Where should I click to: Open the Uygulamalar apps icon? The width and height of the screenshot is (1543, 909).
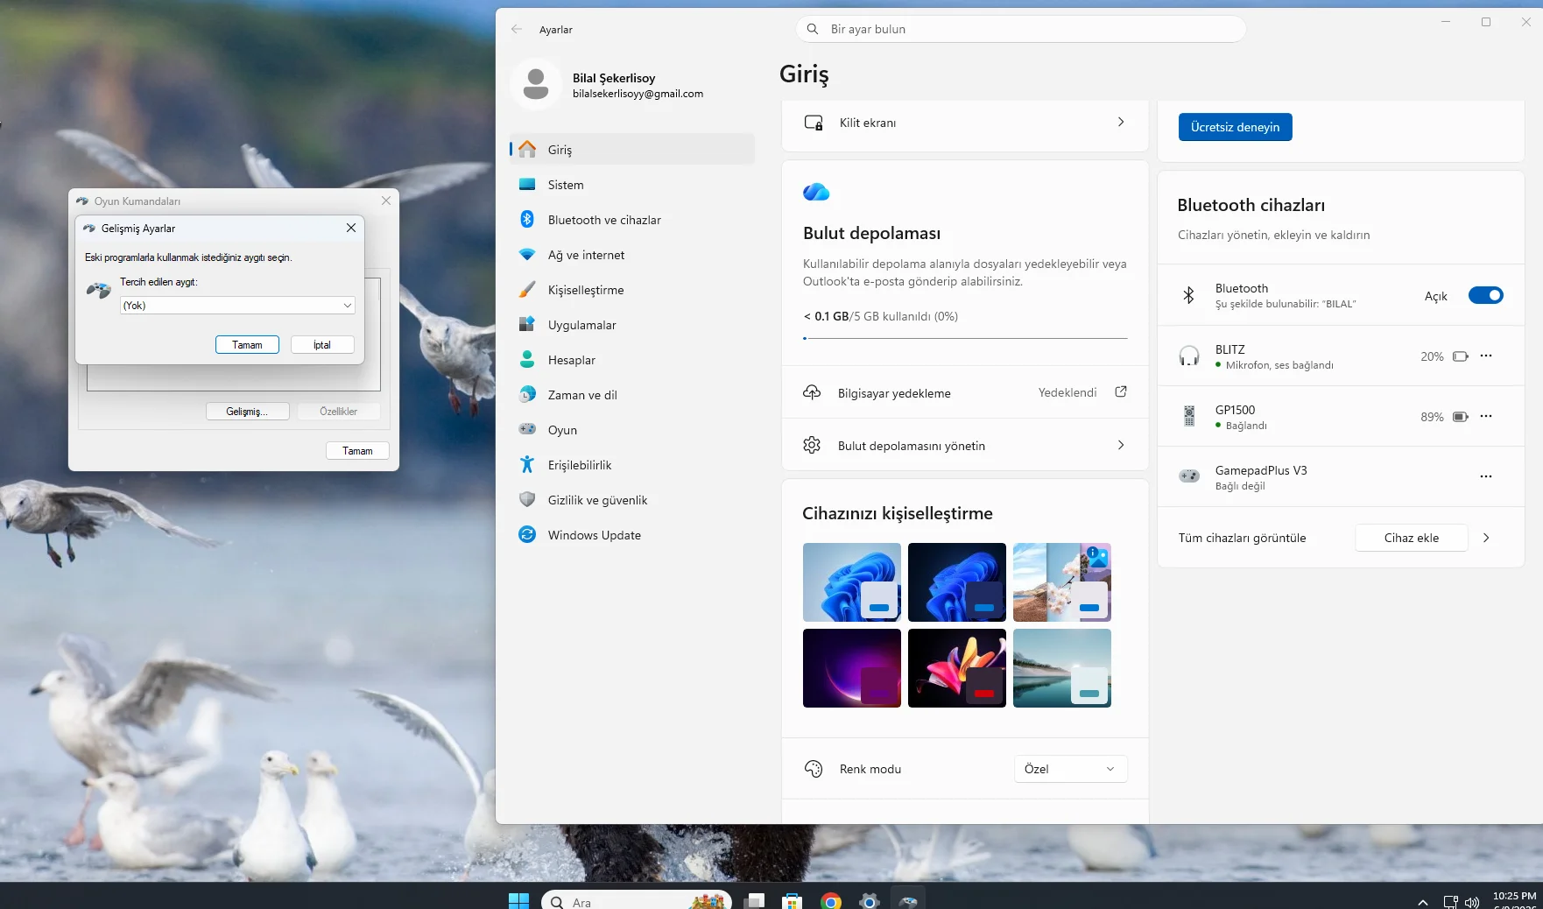point(527,325)
